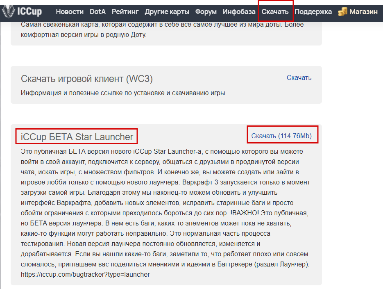Click heading Скачать игровой клиент (WC3)
The width and height of the screenshot is (383, 289).
pyautogui.click(x=87, y=79)
